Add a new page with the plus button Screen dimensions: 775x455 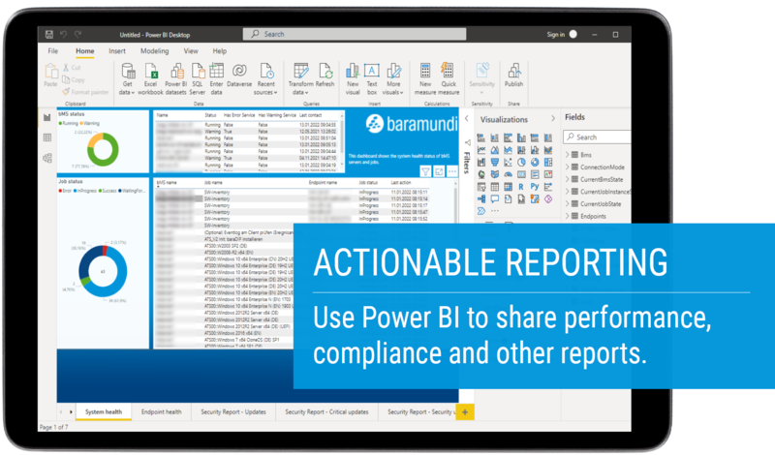click(x=465, y=411)
